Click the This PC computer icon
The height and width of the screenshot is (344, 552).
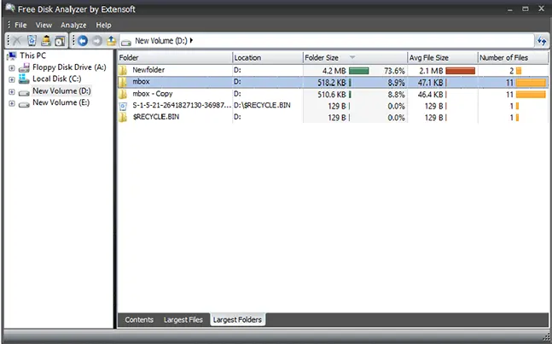point(12,55)
